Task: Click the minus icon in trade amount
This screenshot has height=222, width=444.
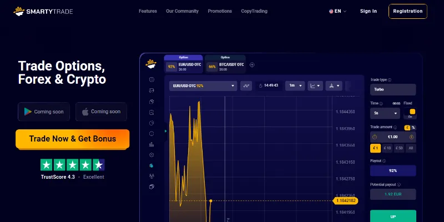Action: (x=375, y=137)
